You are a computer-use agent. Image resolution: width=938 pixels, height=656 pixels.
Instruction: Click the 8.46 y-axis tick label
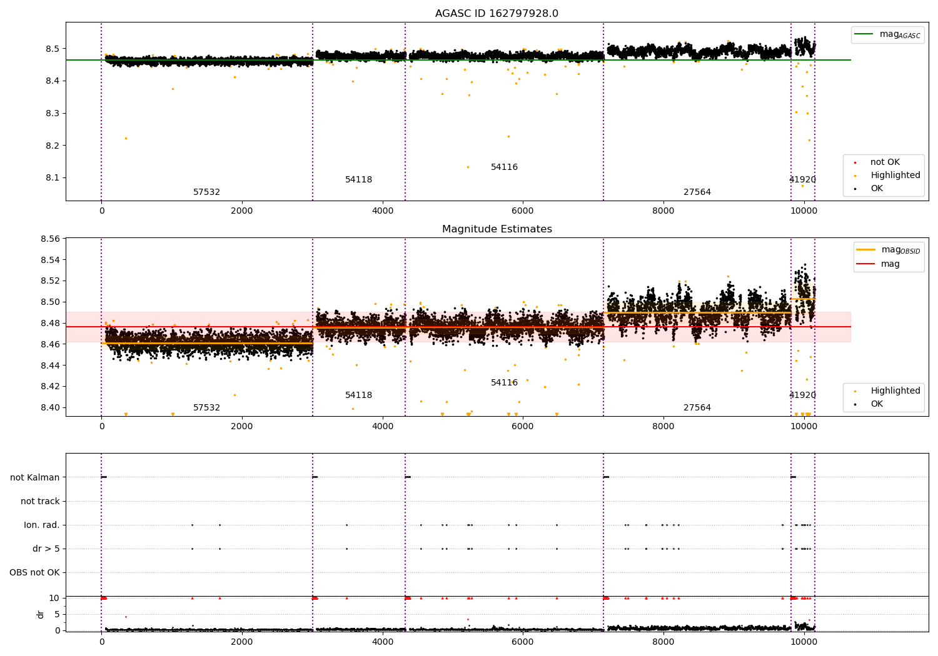coord(50,344)
